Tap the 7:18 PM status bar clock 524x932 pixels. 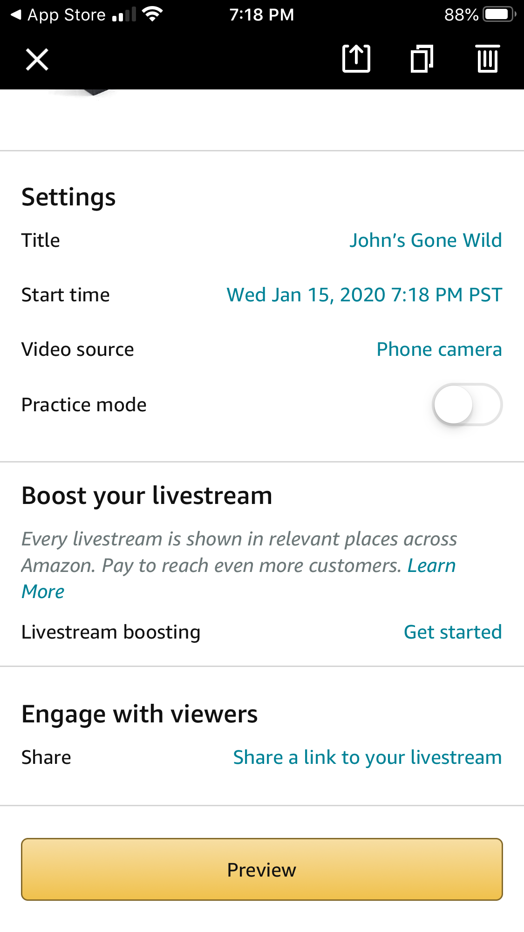point(261,15)
